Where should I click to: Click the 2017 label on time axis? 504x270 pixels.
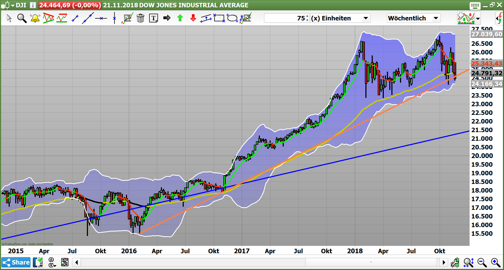click(242, 251)
